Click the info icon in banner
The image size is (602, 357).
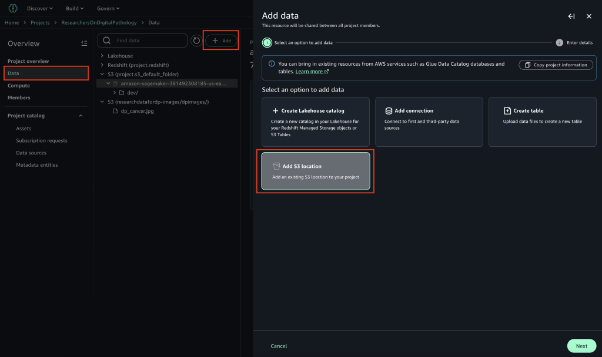[272, 64]
